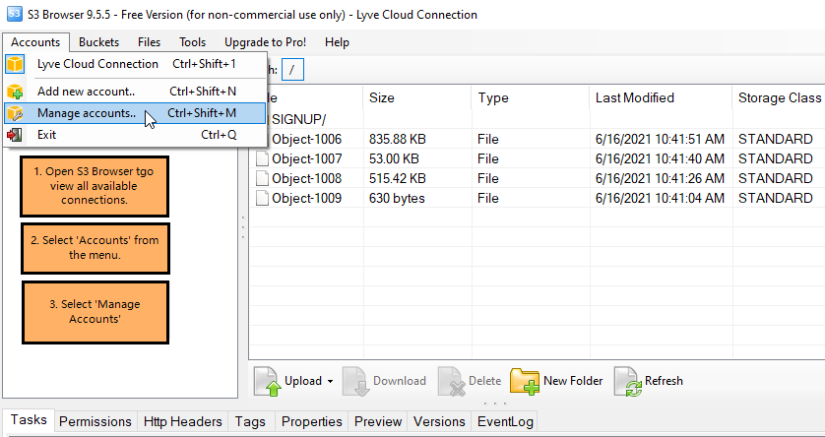Select the Object-1006 file icon
Viewport: 825px width, 437px height.
(262, 140)
